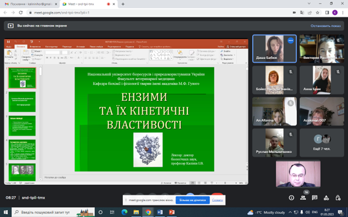Switch to Slide Sorter view in PowerPoint
Image resolution: width=348 pixels, height=217 pixels.
199,183
